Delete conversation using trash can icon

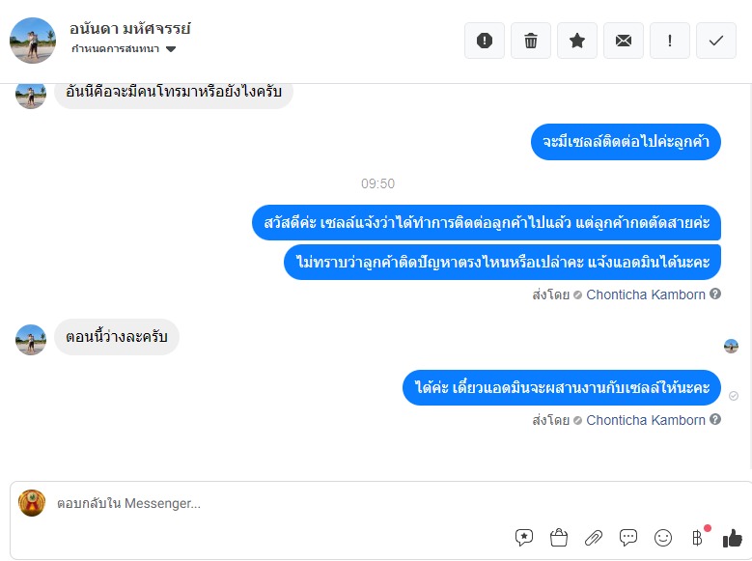point(530,41)
